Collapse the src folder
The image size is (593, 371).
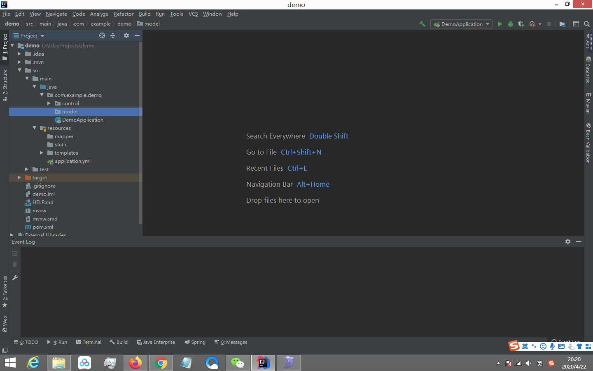(19, 70)
